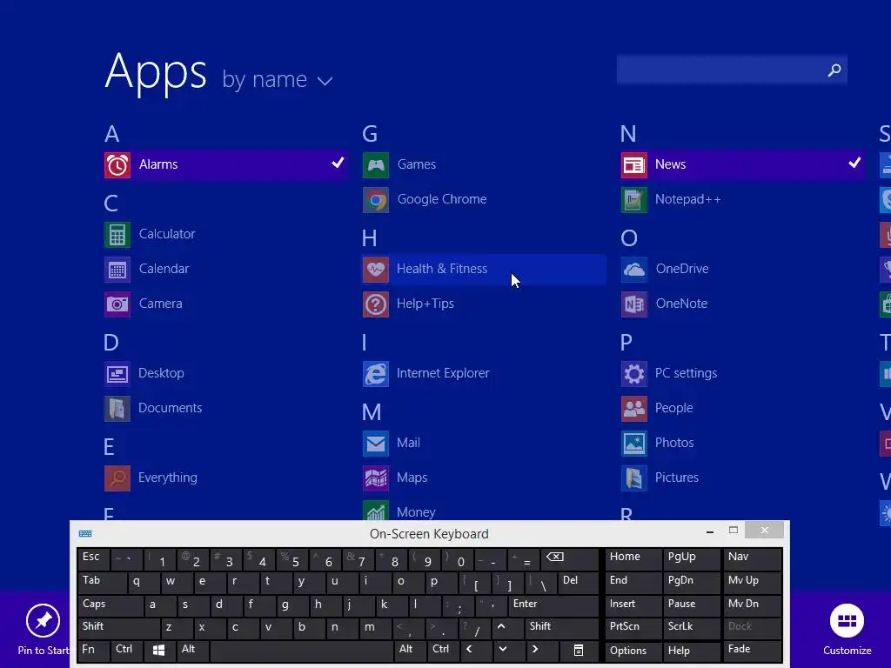Launch the OneNote icon
891x668 pixels.
[633, 304]
